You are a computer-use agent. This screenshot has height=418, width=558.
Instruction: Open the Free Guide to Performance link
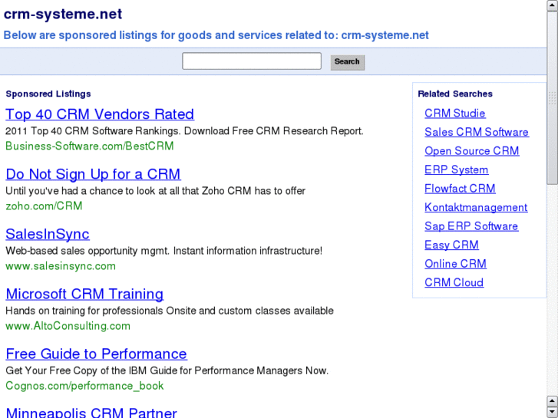pyautogui.click(x=96, y=354)
